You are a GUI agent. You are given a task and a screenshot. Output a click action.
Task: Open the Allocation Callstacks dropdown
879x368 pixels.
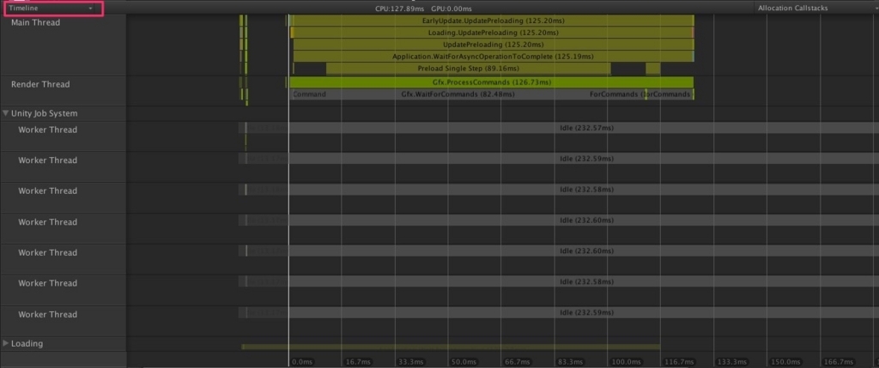[816, 8]
